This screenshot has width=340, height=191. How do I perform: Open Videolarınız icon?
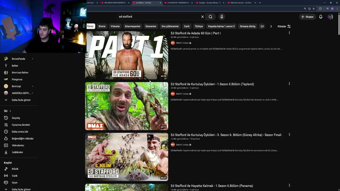(x=6, y=145)
